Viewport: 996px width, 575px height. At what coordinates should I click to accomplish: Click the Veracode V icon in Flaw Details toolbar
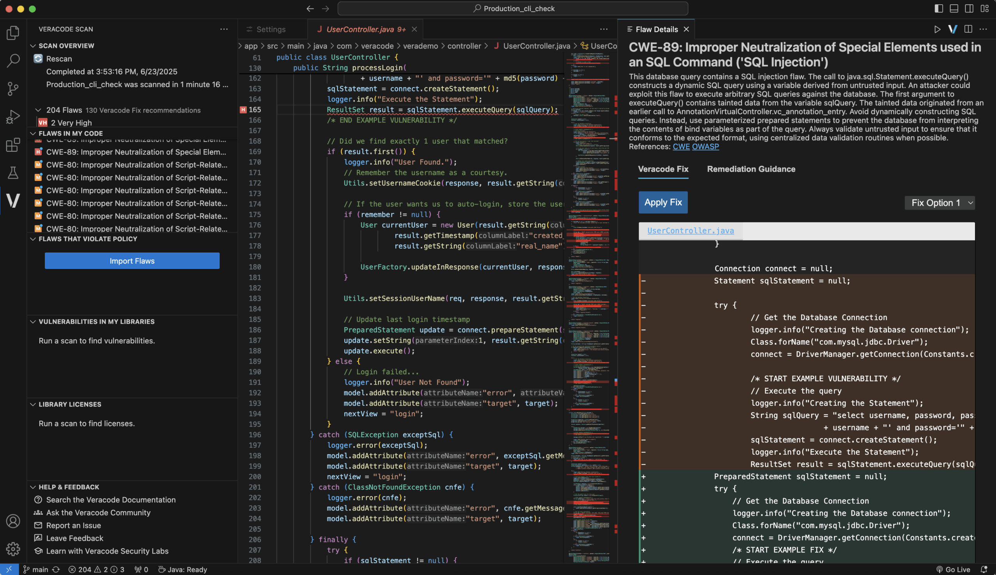(x=952, y=29)
